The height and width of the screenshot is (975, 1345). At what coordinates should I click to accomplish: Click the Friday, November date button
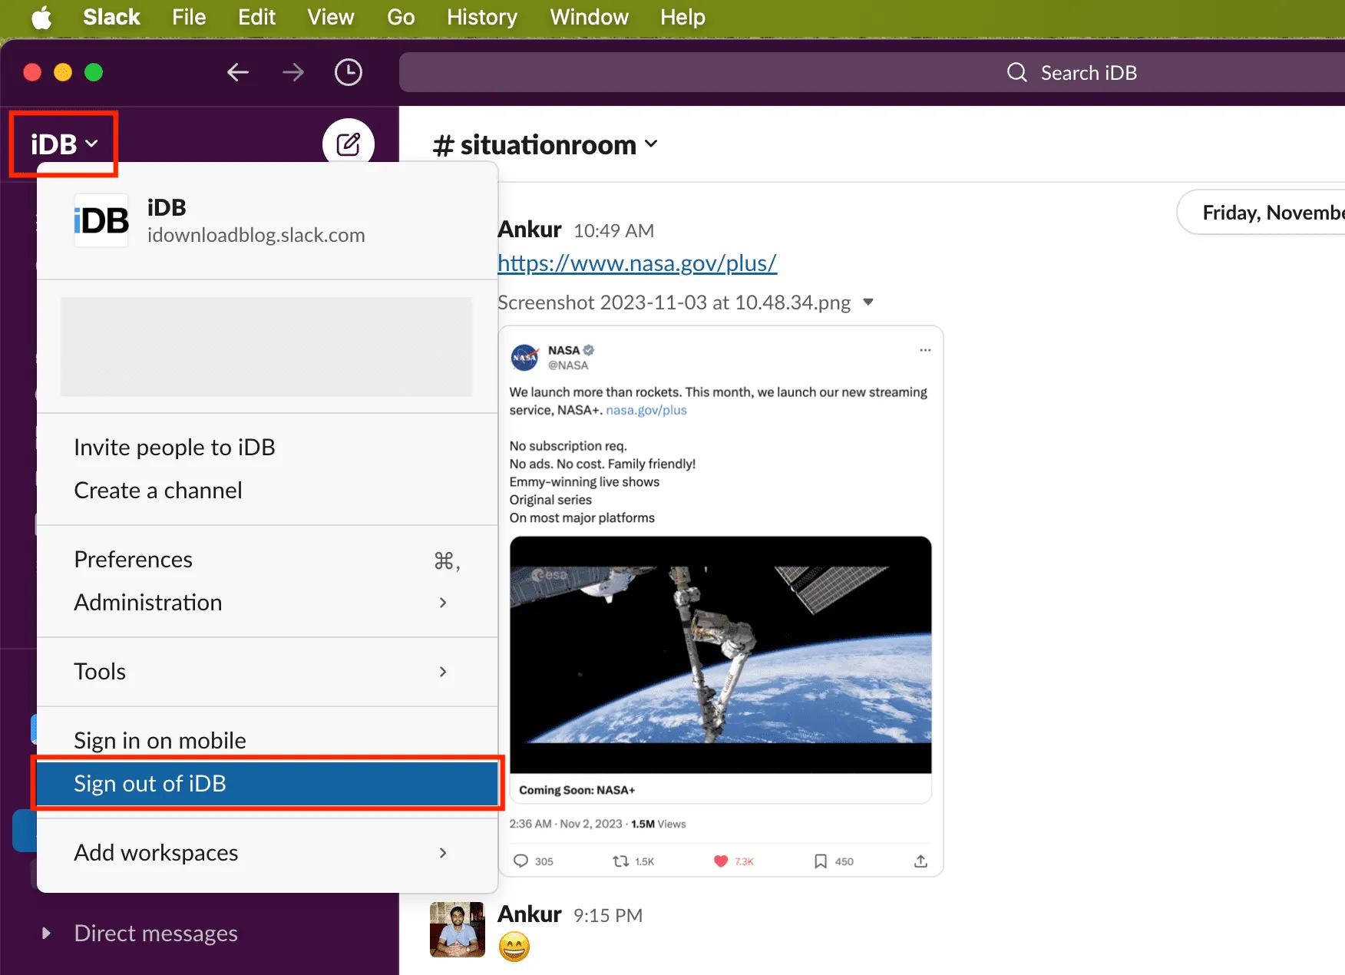pyautogui.click(x=1261, y=212)
